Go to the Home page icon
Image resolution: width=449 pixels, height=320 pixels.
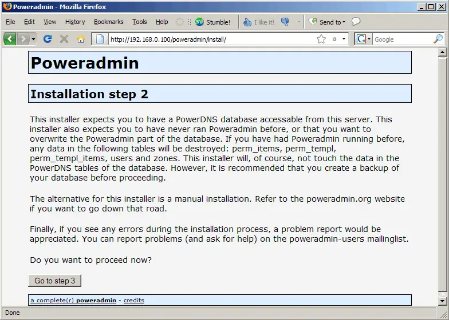point(81,39)
